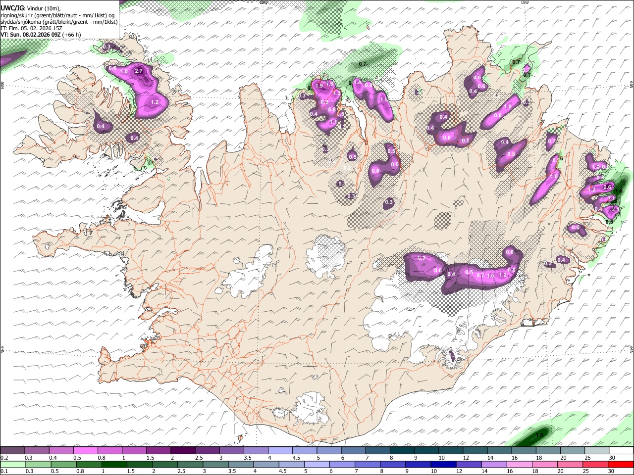Pick the slate-blue snow-scale swatch labeled 6
634x475 pixels.
[x=353, y=451]
